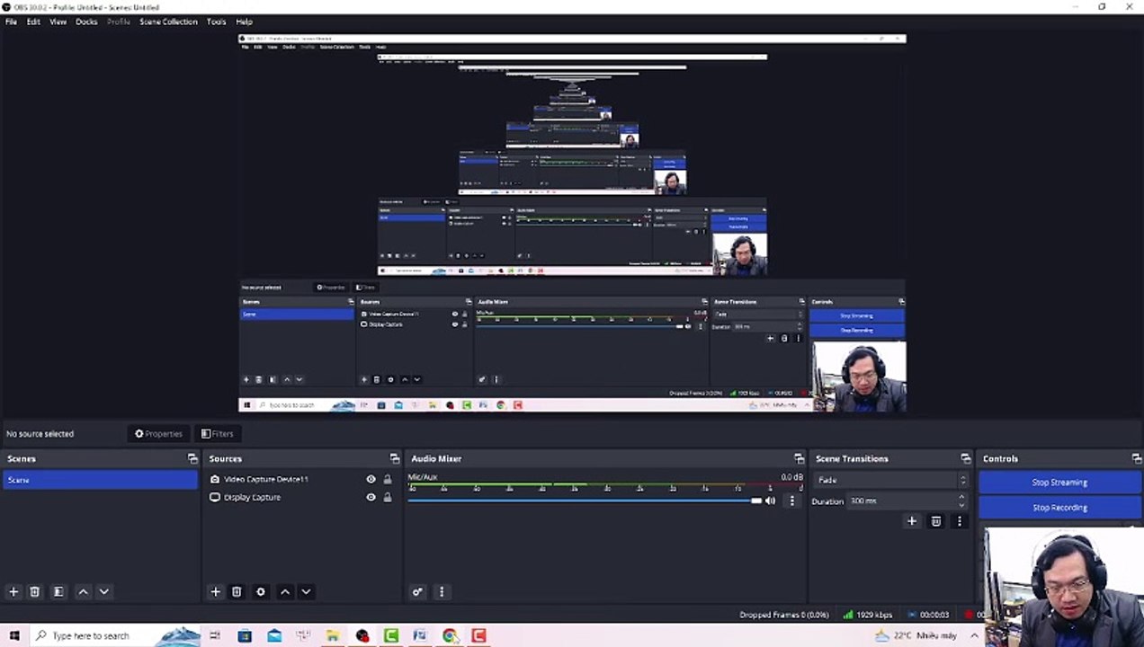
Task: Open the View menu
Action: (x=58, y=22)
